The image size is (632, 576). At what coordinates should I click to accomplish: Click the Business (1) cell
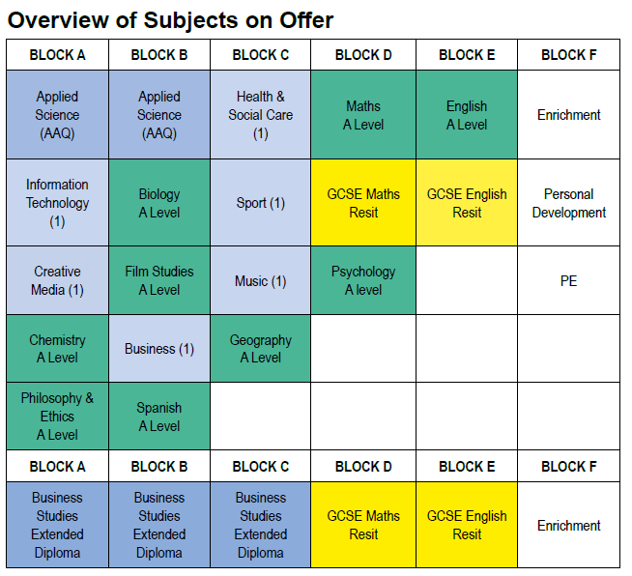point(159,349)
